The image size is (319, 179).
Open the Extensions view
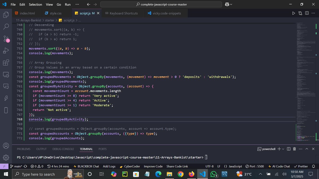click(6, 63)
